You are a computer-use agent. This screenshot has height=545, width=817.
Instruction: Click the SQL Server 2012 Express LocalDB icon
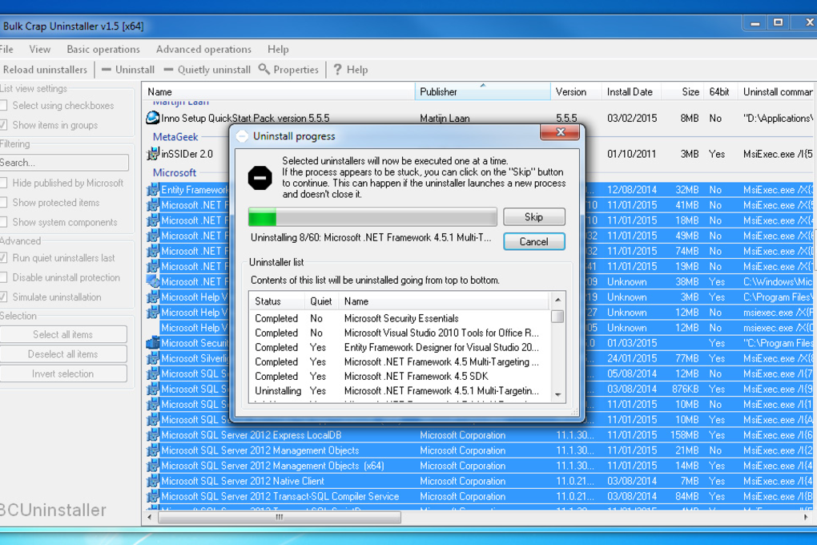click(153, 435)
